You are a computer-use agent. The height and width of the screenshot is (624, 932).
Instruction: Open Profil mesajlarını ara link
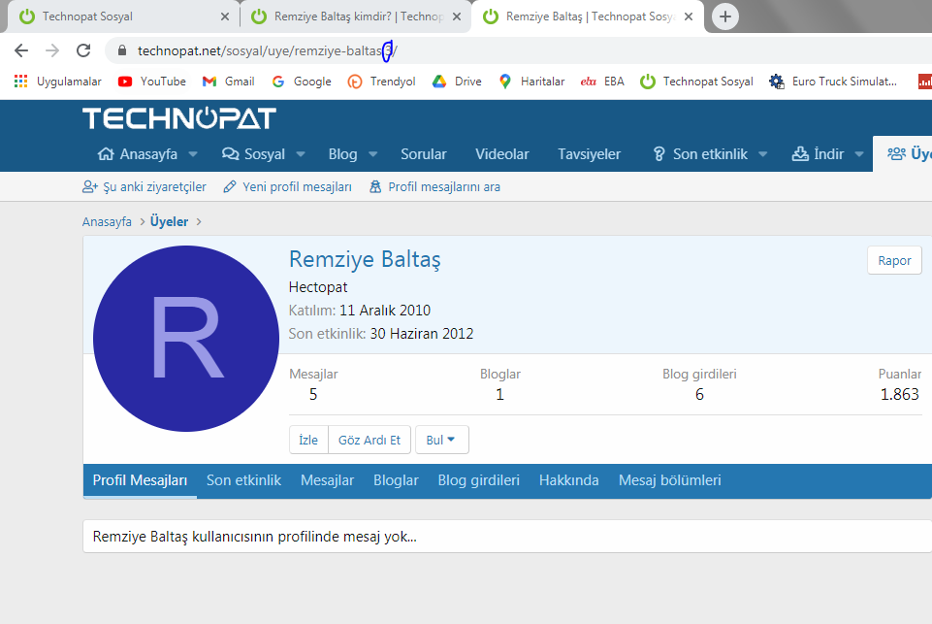[x=435, y=186]
